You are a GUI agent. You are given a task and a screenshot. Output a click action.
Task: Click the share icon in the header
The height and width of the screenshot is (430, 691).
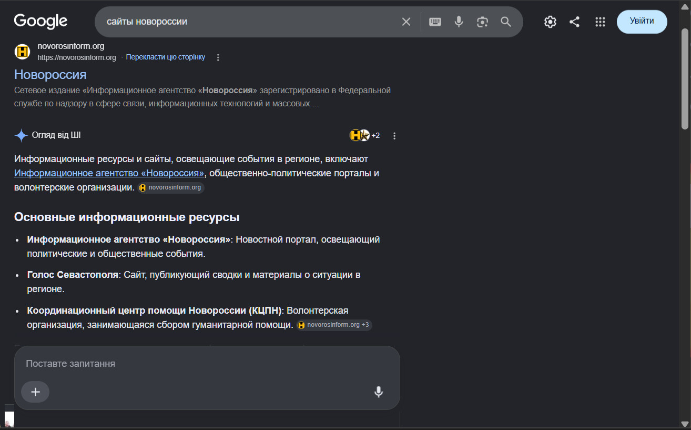(x=575, y=22)
